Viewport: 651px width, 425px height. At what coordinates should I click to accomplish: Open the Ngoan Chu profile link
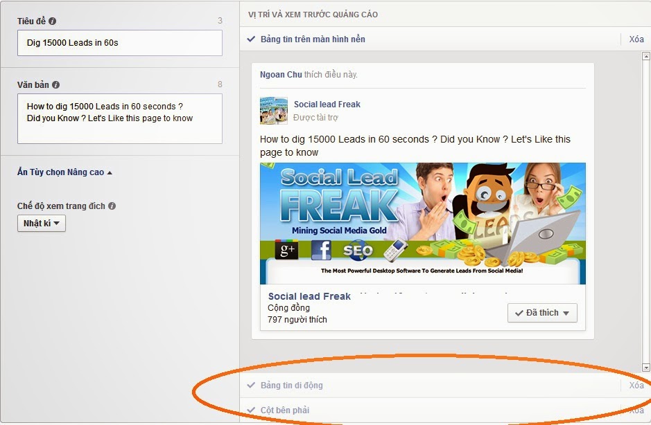point(281,75)
